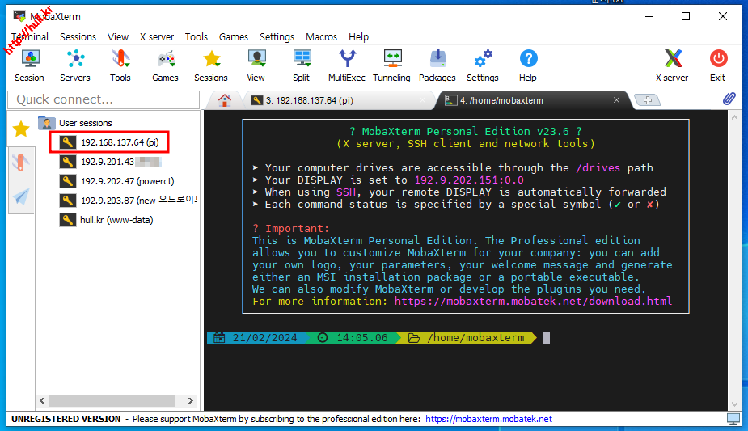Click the paperclip icon beside tabs
Image resolution: width=748 pixels, height=431 pixels.
pos(729,99)
